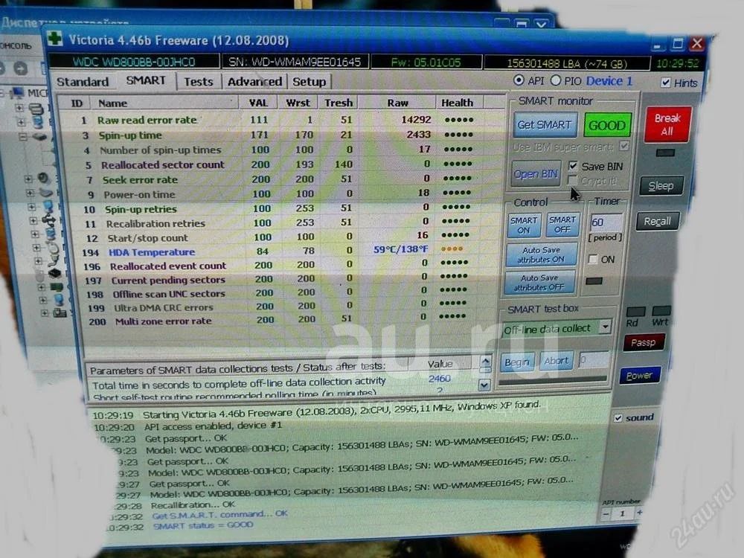The width and height of the screenshot is (744, 558).
Task: Select the PIO access radio button
Action: tap(556, 80)
